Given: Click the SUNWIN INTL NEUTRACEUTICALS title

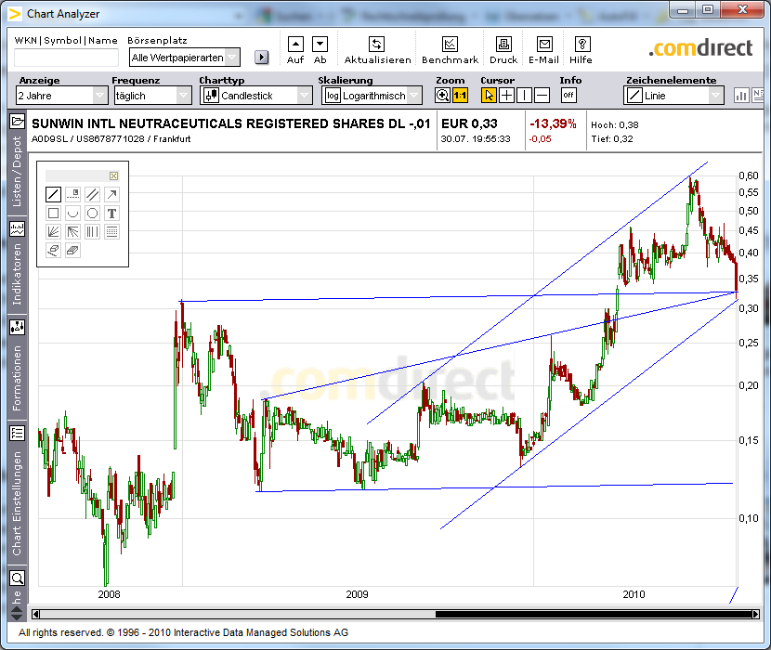Looking at the screenshot, I should click(x=230, y=123).
